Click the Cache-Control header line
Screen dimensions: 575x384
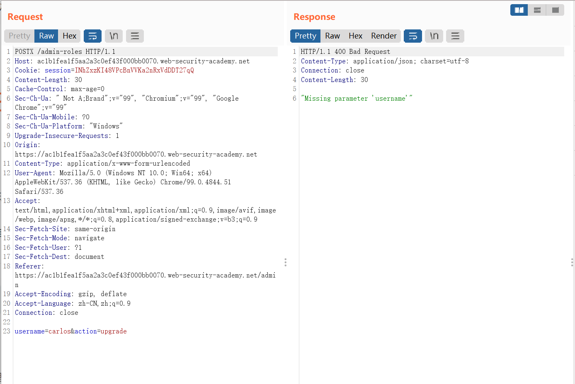tap(60, 89)
